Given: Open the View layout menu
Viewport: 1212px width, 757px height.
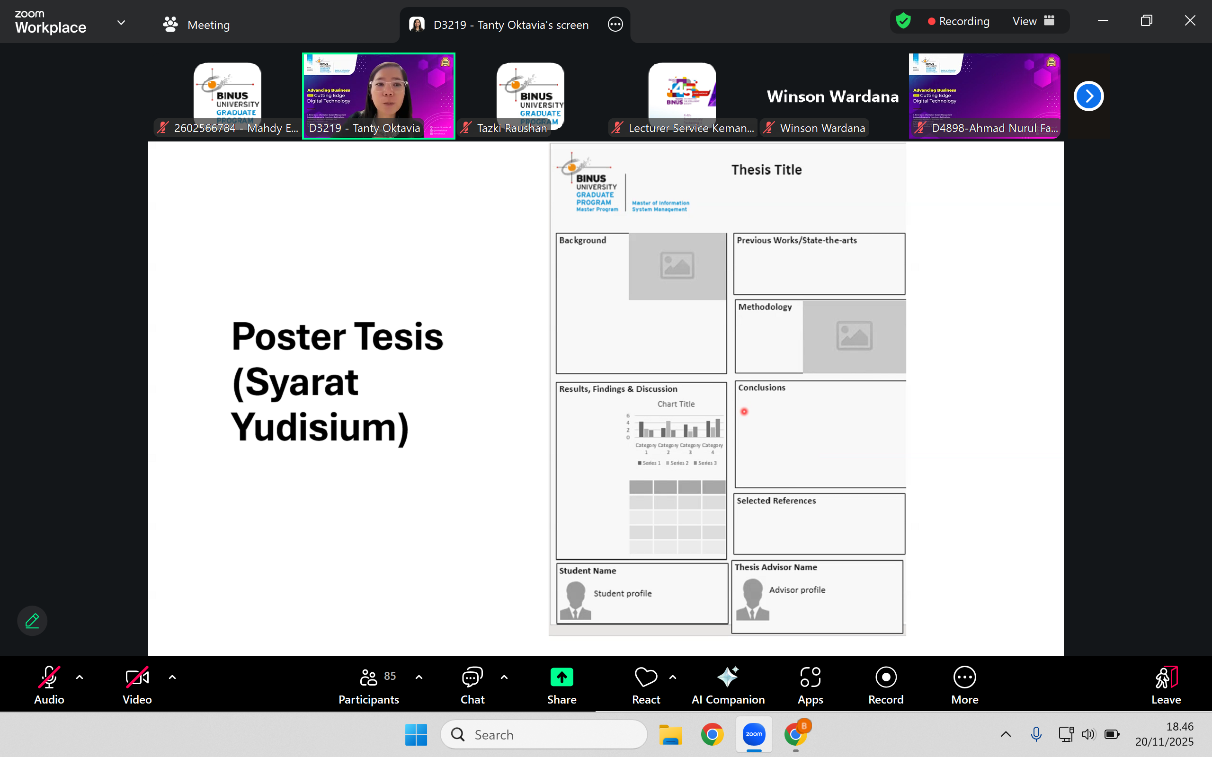Looking at the screenshot, I should 1033,21.
